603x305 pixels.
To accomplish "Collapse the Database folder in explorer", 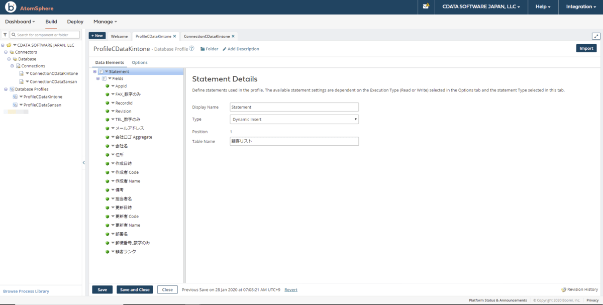I will pyautogui.click(x=9, y=59).
